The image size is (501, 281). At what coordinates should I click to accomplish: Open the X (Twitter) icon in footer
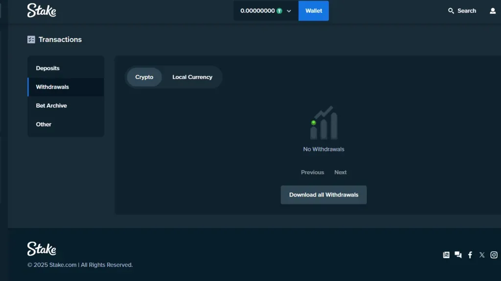point(482,255)
